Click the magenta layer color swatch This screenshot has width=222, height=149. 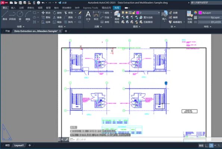(x=138, y=13)
